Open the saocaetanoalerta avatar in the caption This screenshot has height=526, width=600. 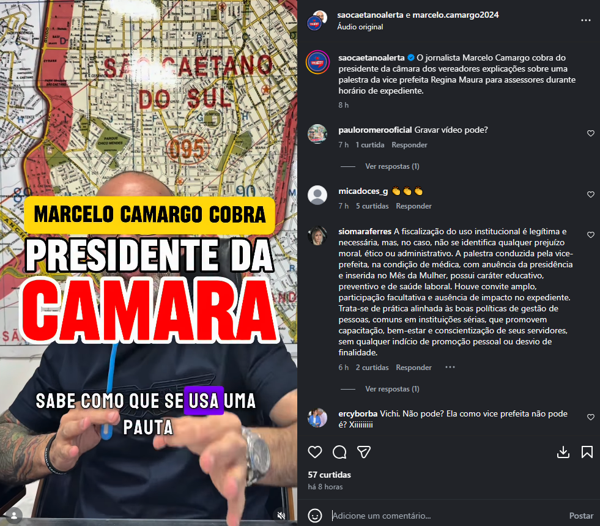click(x=317, y=62)
